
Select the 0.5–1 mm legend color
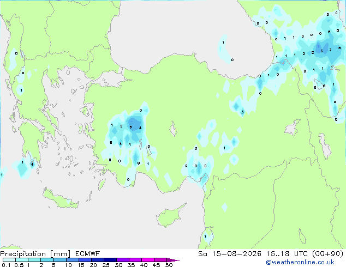pos(22,260)
